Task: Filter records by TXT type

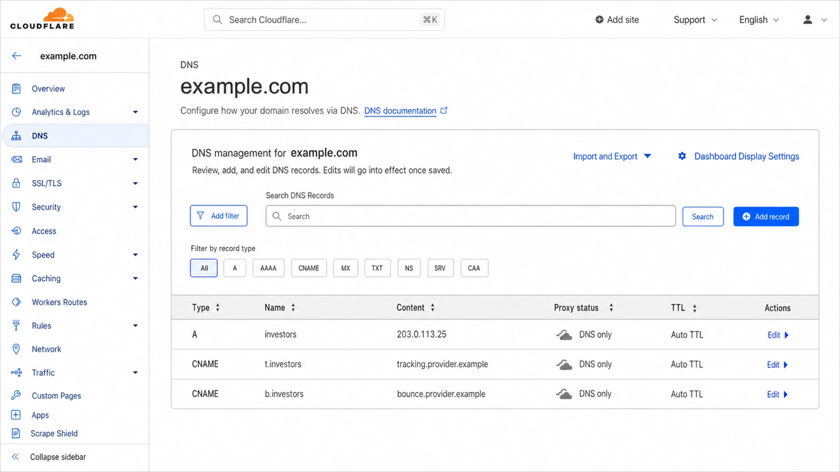Action: click(377, 268)
